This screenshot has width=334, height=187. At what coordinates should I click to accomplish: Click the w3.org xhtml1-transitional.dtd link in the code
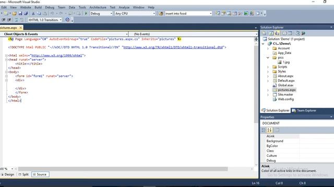pos(173,47)
